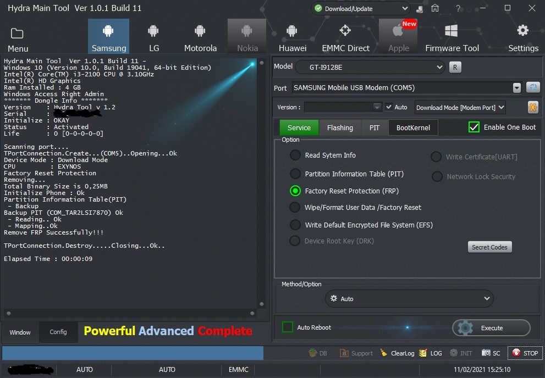Image resolution: width=545 pixels, height=378 pixels.
Task: Click the date and time status entry
Action: tap(482, 370)
